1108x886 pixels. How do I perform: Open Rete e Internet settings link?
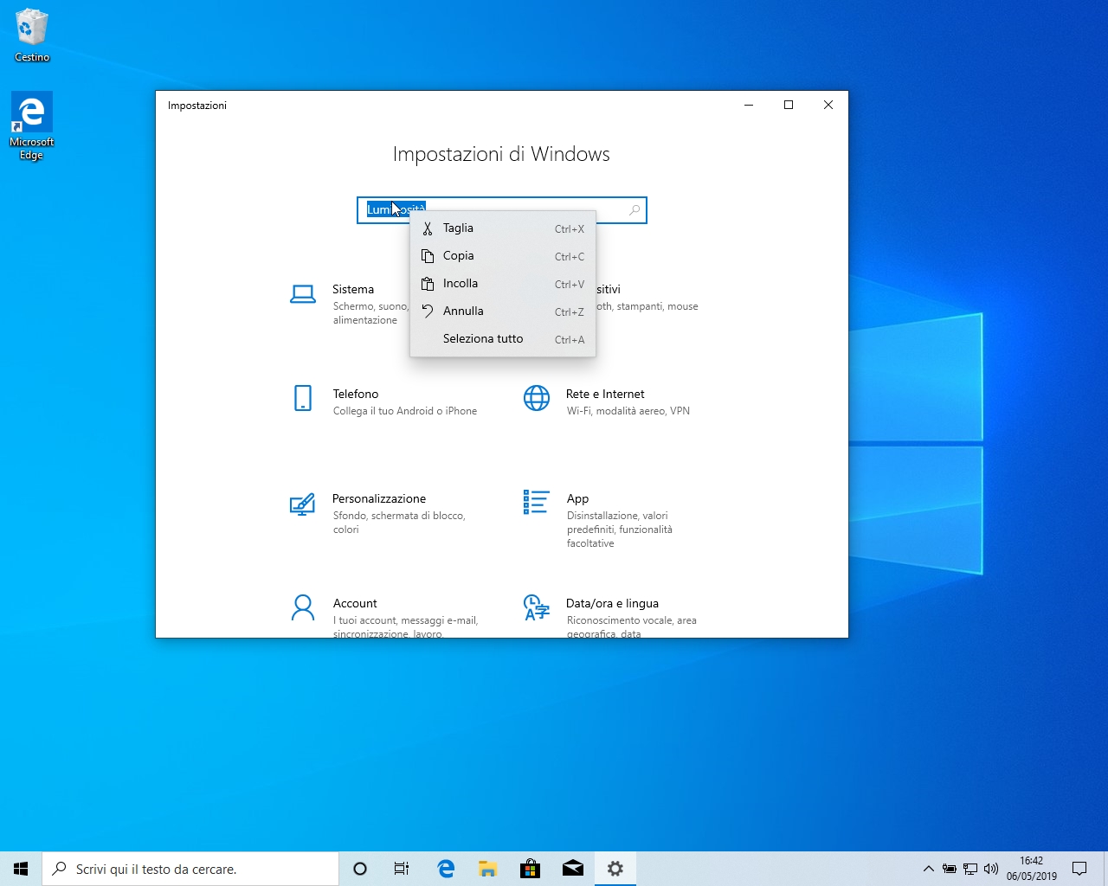click(x=605, y=394)
